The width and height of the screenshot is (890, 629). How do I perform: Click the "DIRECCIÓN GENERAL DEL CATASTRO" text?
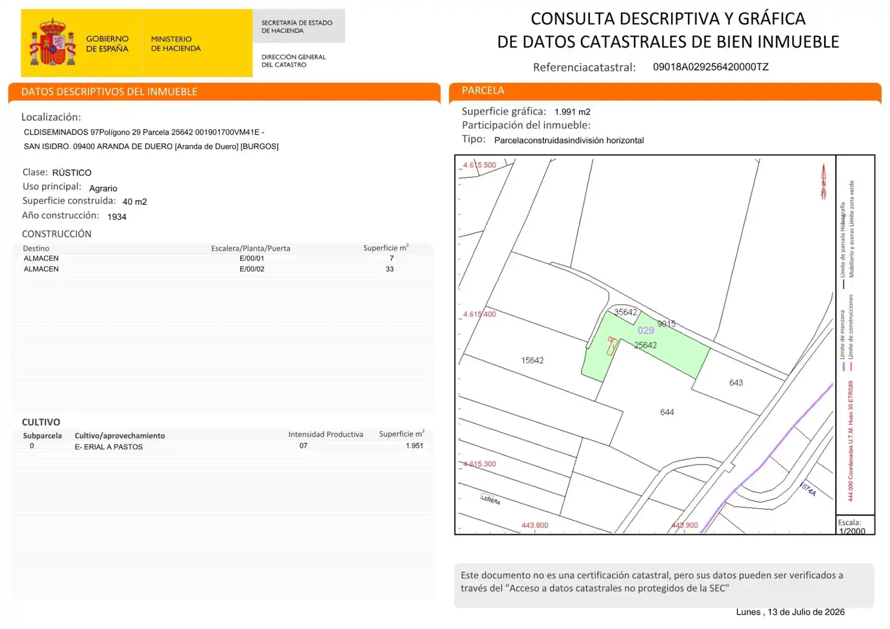pyautogui.click(x=294, y=61)
